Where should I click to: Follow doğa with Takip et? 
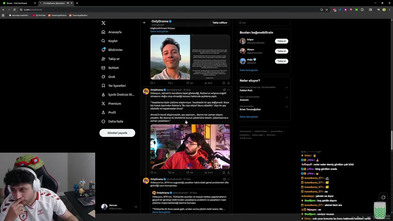(282, 61)
